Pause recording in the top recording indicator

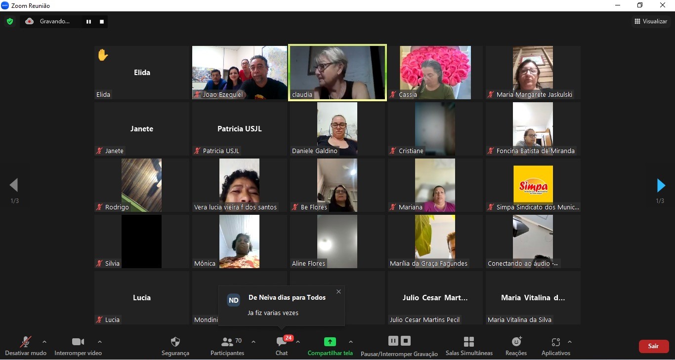(89, 22)
